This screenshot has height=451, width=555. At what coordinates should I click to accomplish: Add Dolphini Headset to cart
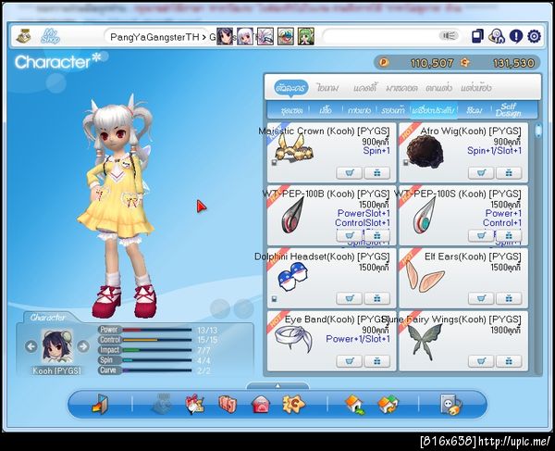coord(349,298)
